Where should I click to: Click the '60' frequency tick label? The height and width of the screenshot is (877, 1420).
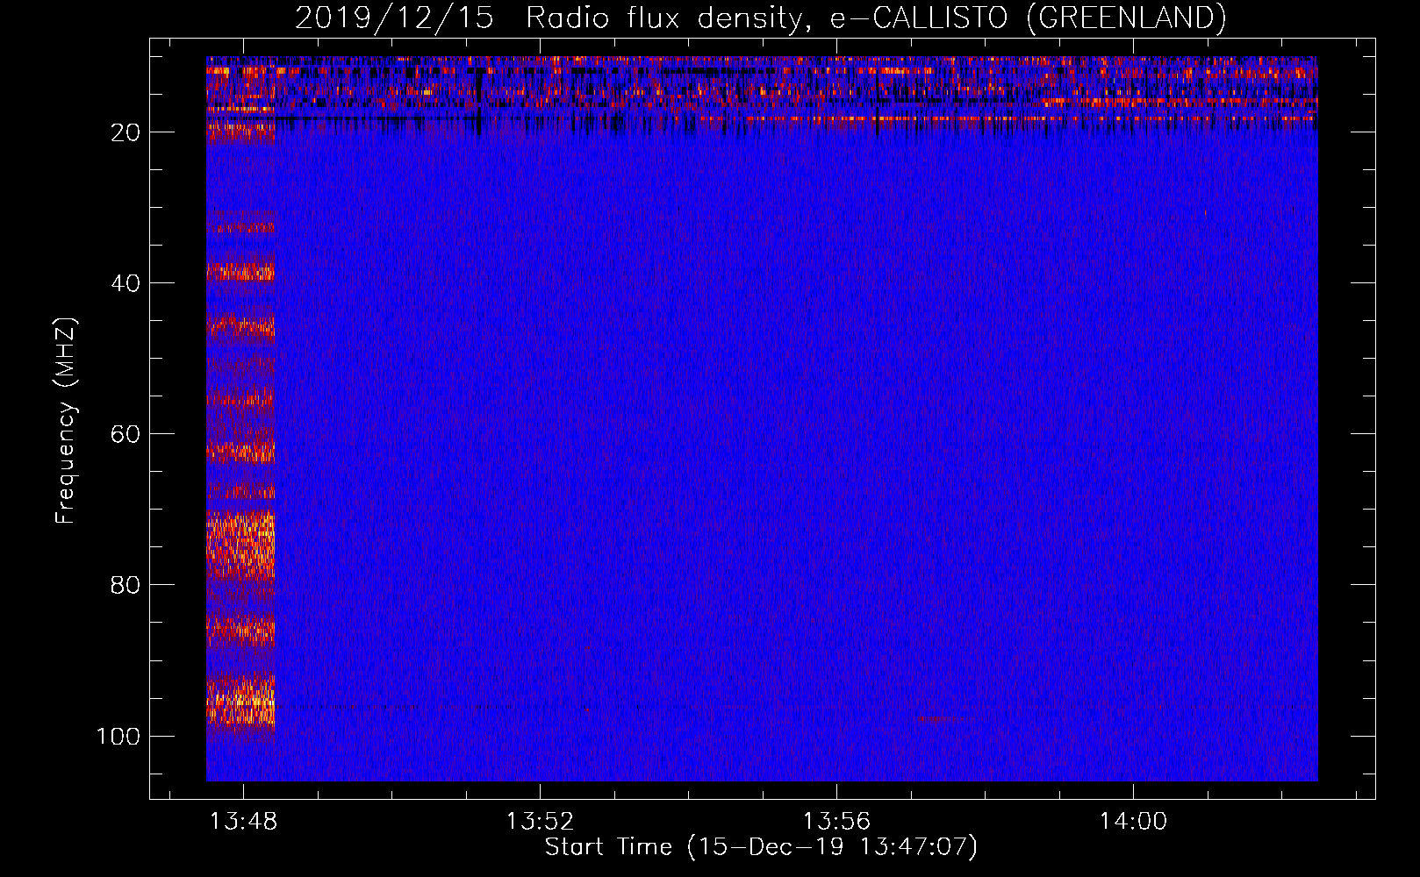click(126, 434)
